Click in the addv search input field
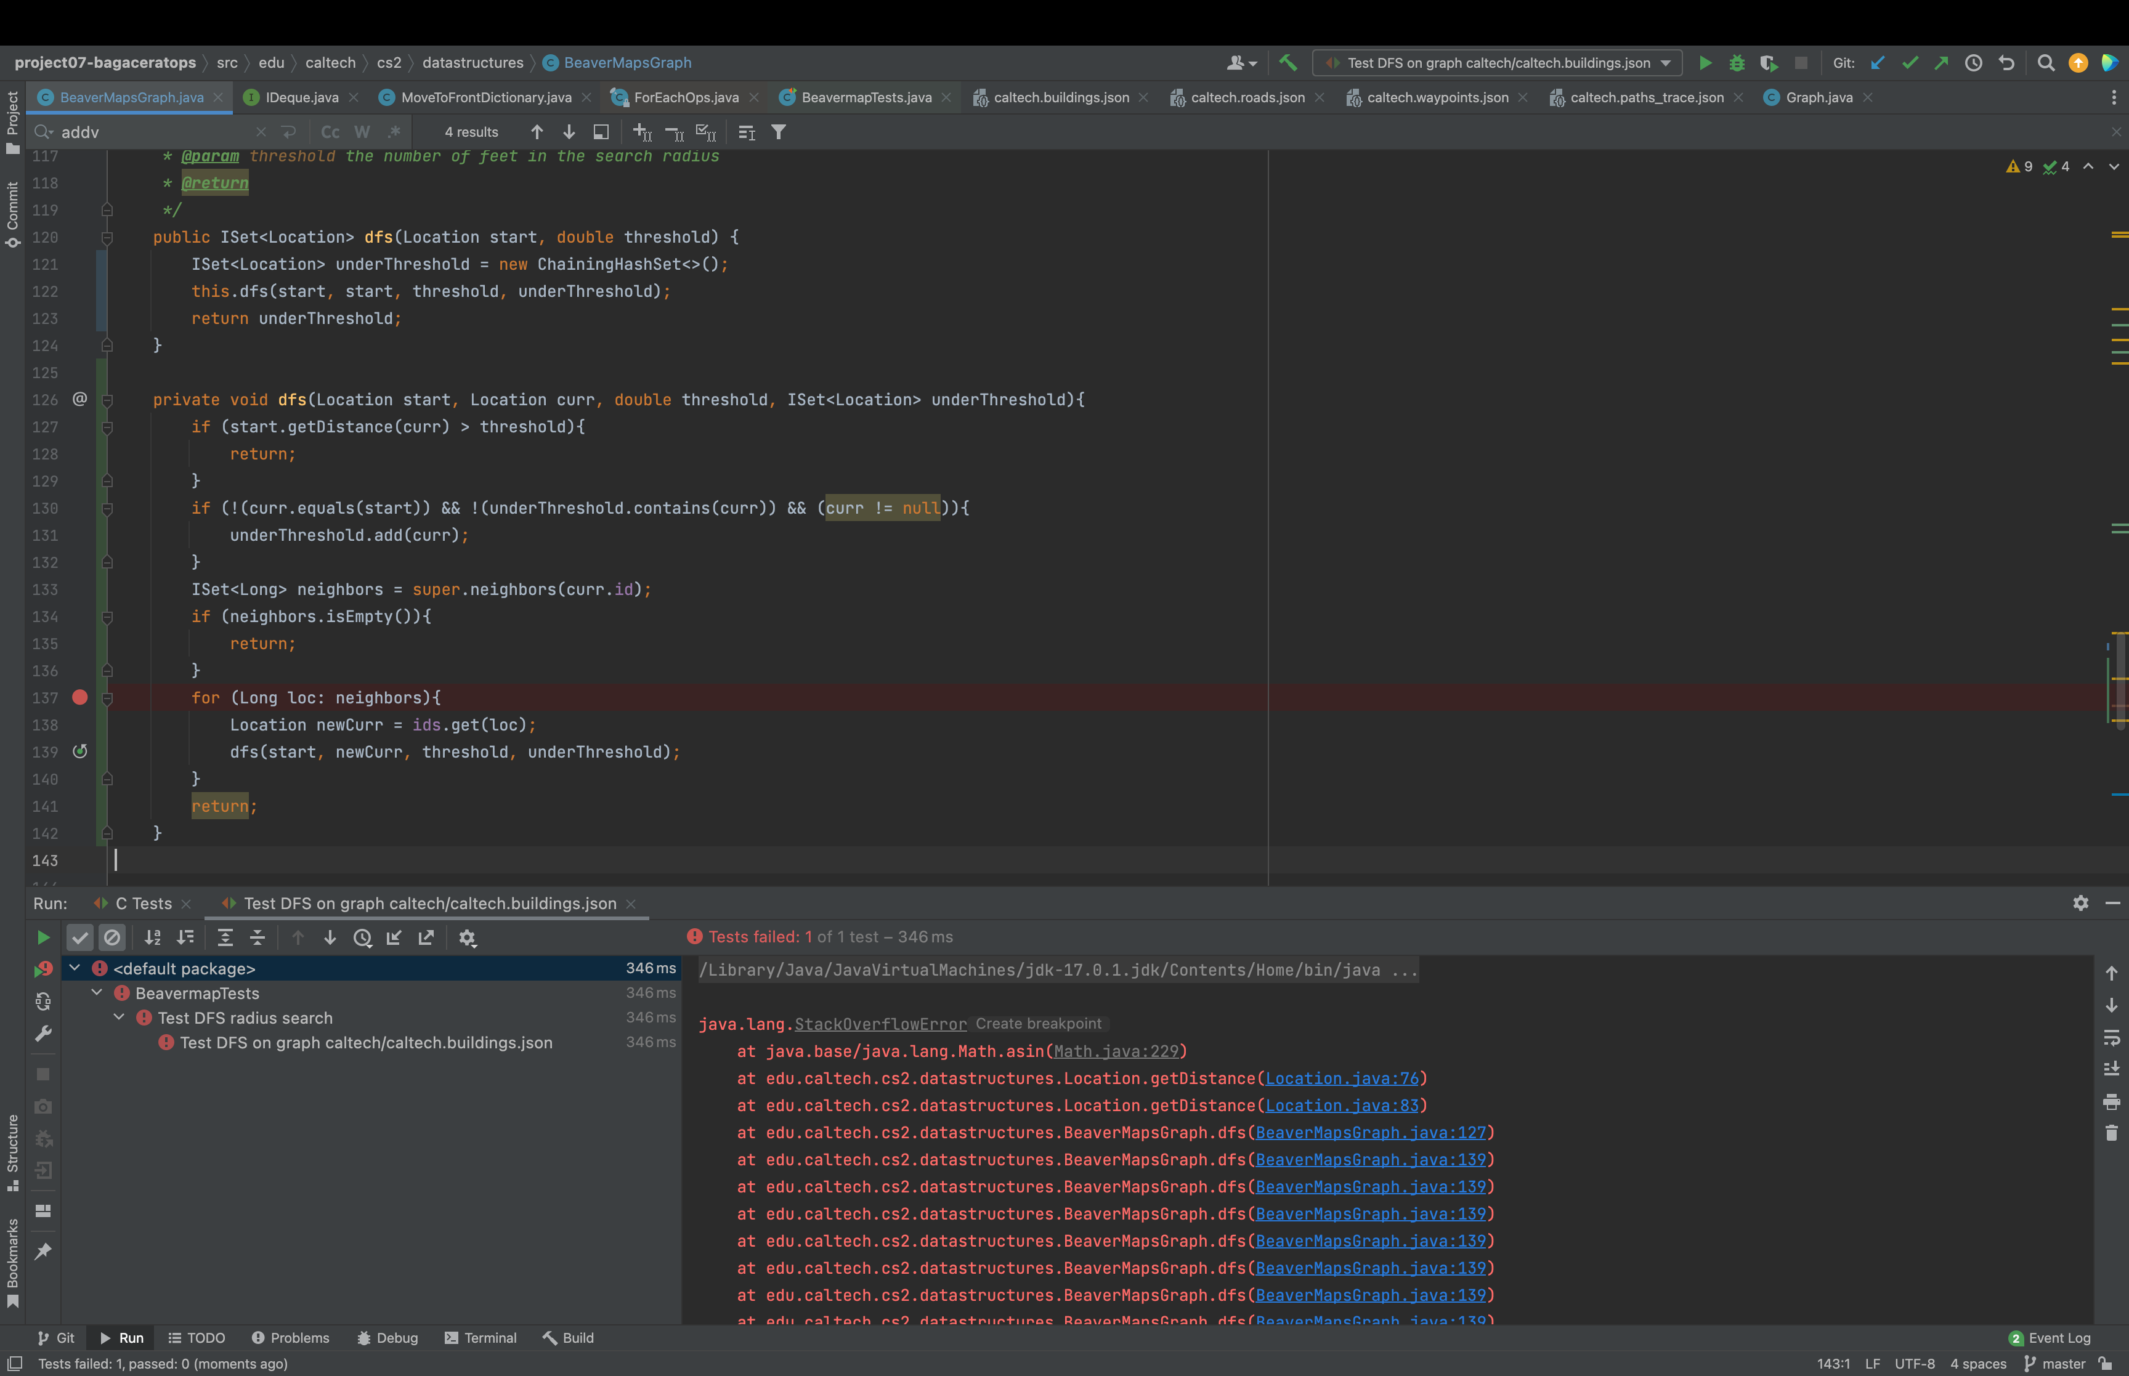 tap(152, 132)
